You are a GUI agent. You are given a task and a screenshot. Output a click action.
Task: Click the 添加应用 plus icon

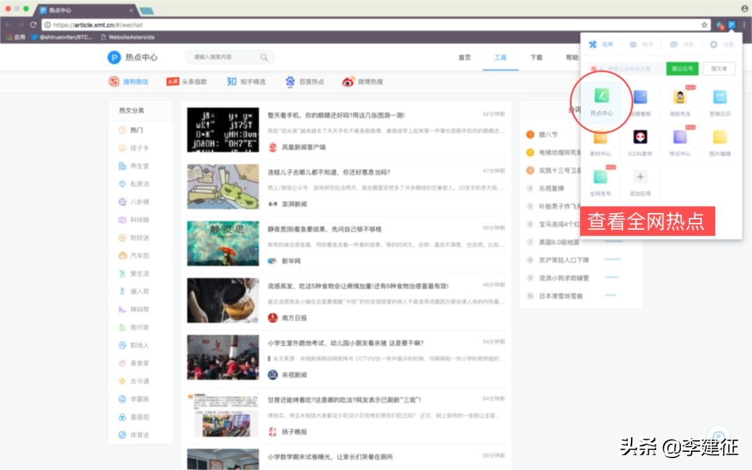641,176
